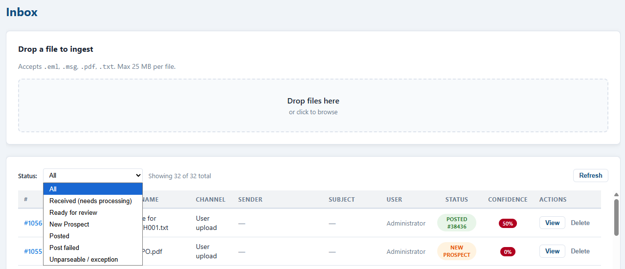Click Administrator in row #1056
The width and height of the screenshot is (625, 269).
click(406, 223)
